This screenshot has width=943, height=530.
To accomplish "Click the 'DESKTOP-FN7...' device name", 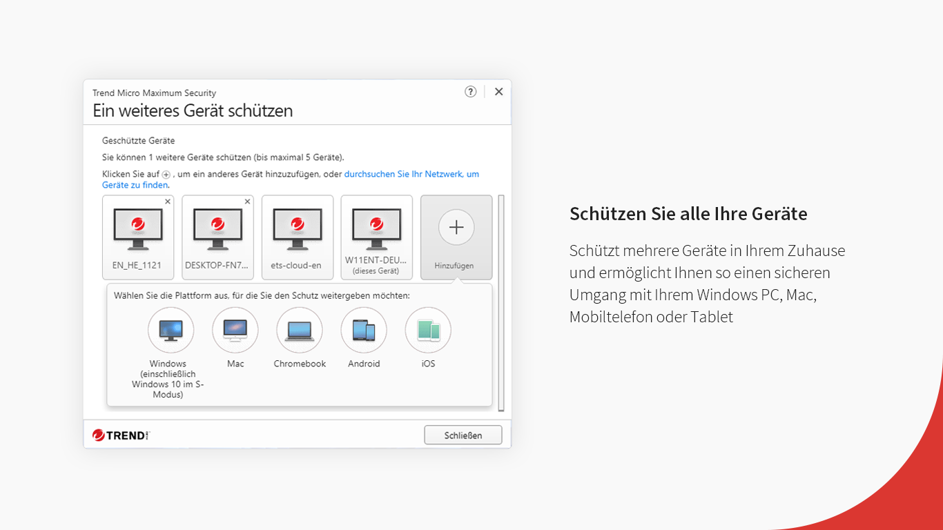I will (216, 265).
